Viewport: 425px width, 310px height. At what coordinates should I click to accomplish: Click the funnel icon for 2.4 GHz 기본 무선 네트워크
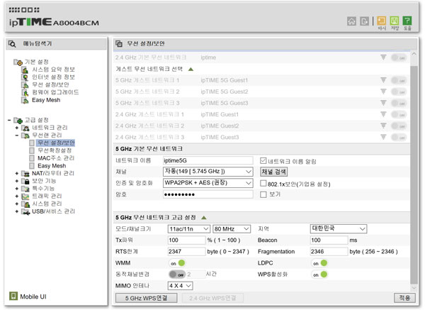pyautogui.click(x=383, y=57)
